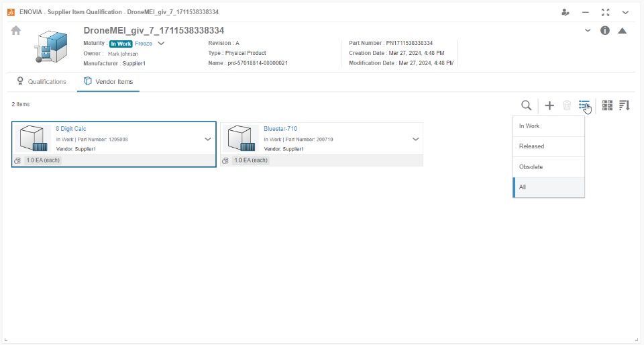Click 1.0 EA (each) on 8 Digit Calc

coord(43,160)
